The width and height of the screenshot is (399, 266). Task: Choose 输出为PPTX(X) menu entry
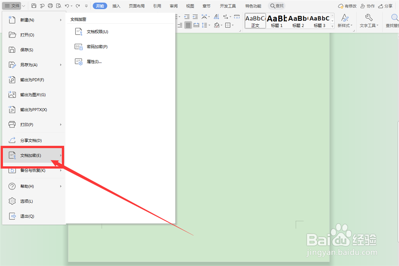(x=34, y=110)
